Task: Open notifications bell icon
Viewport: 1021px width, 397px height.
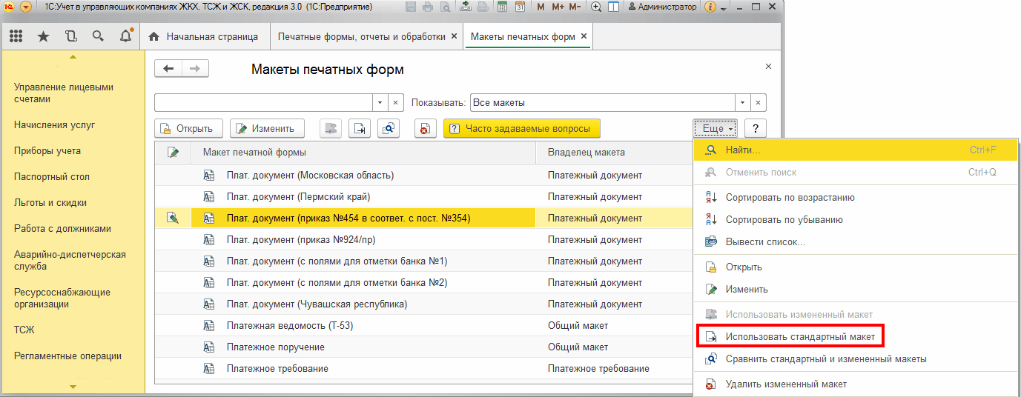Action: tap(125, 36)
